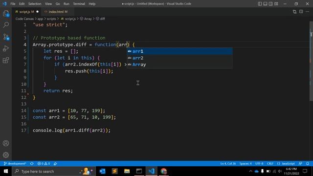Click on "return res;" code line
This screenshot has width=313, height=176.
pos(58,91)
